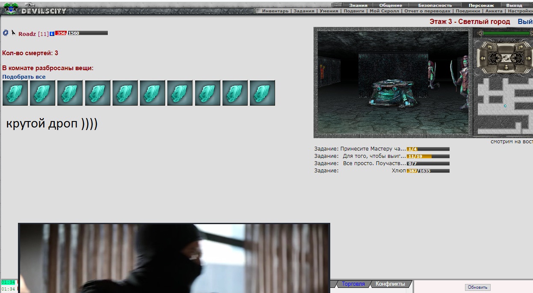533x293 pixels.
Task: Pick up the sixth crystal item
Action: 153,93
